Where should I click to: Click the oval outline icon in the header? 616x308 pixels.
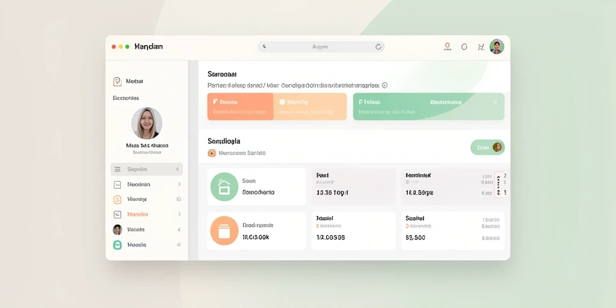pyautogui.click(x=464, y=47)
